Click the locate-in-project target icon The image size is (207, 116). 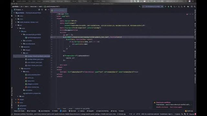(39, 10)
